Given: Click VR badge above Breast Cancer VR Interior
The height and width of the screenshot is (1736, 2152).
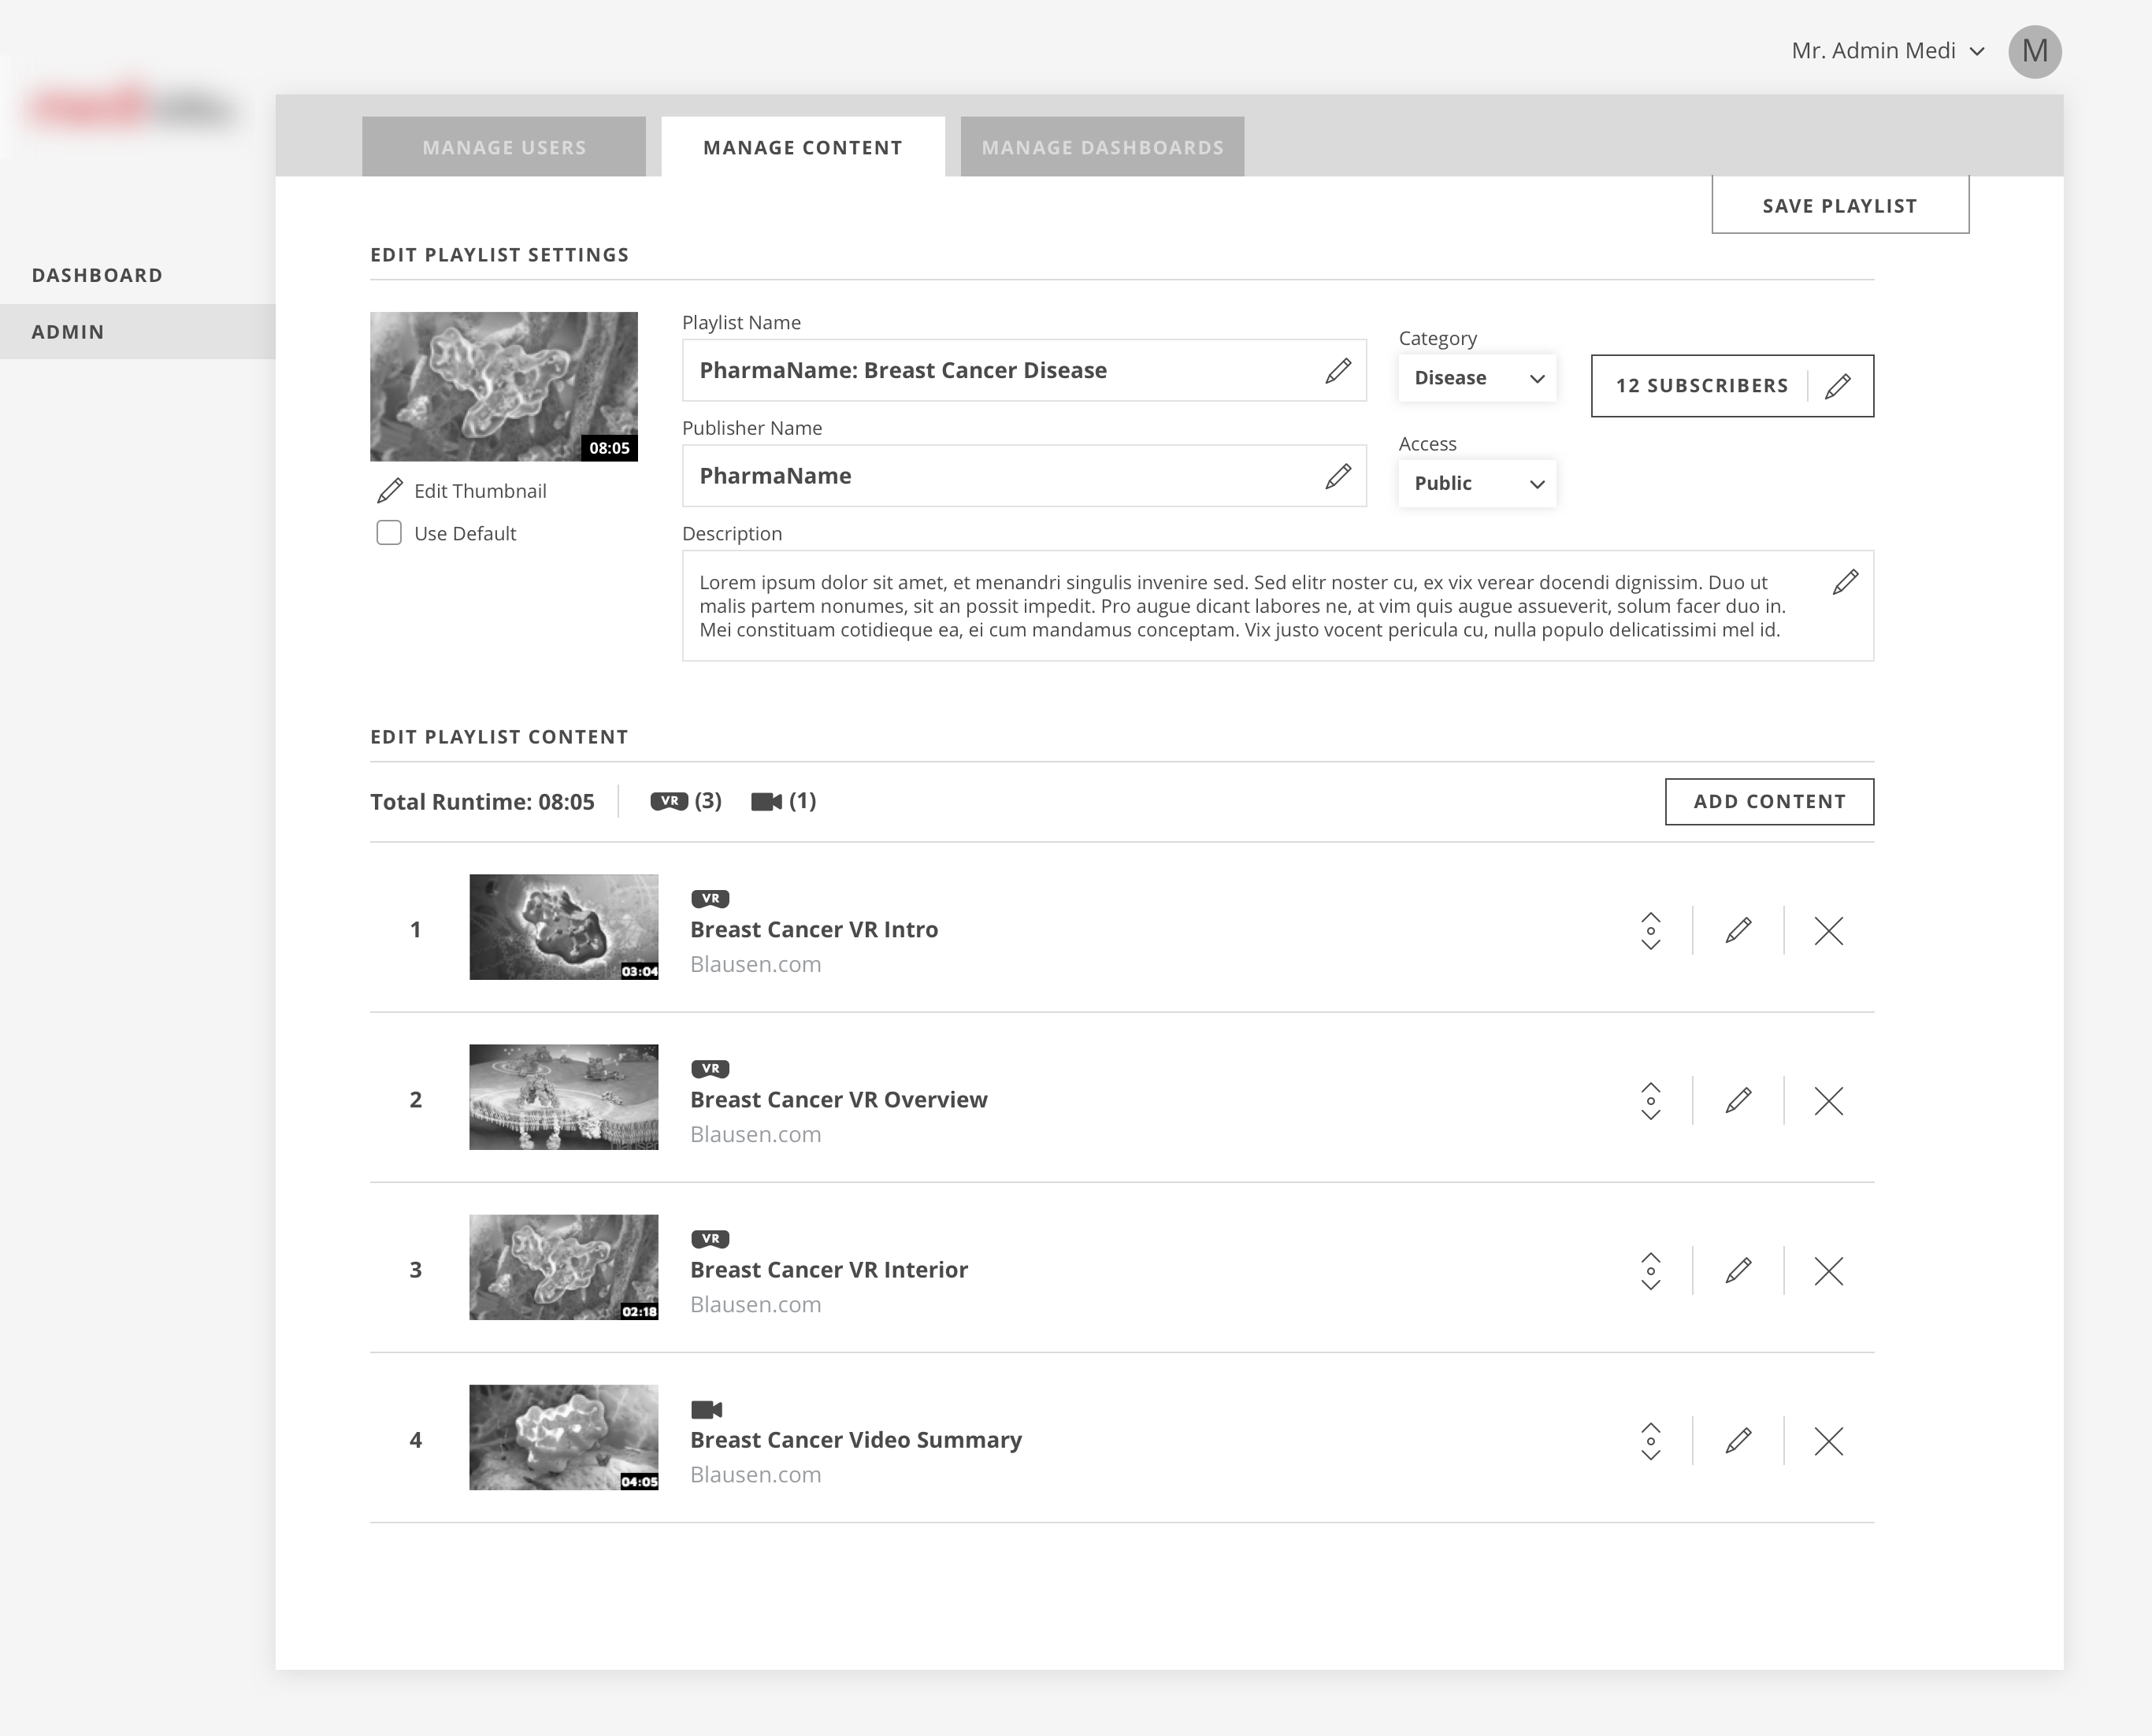Looking at the screenshot, I should [x=710, y=1239].
